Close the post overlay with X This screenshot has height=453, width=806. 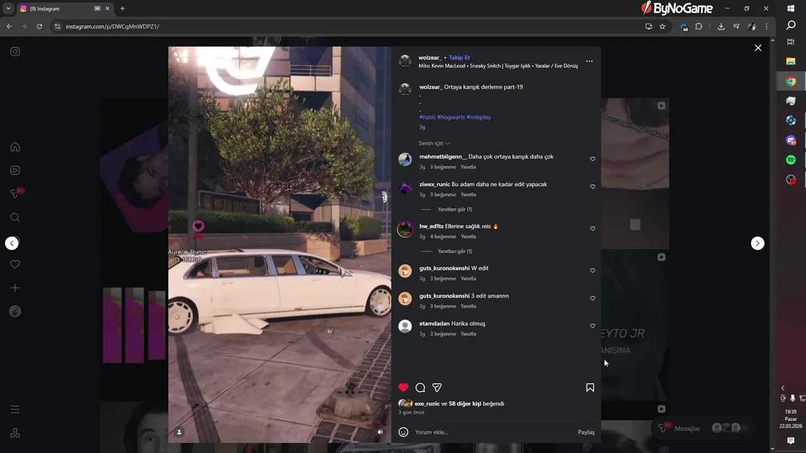[758, 48]
